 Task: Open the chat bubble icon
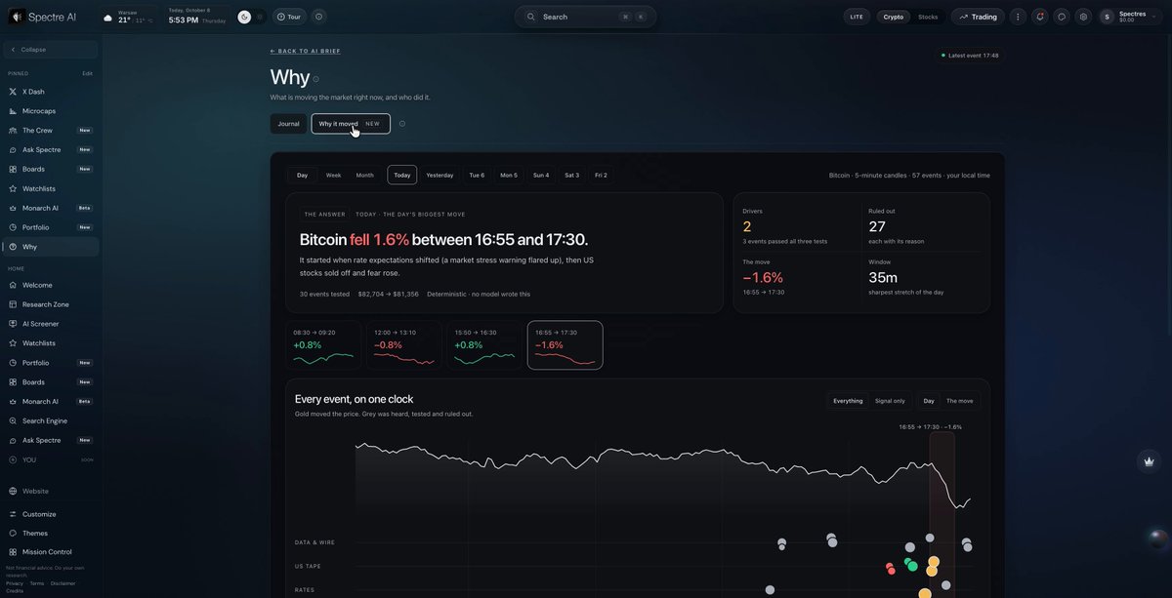point(1062,17)
